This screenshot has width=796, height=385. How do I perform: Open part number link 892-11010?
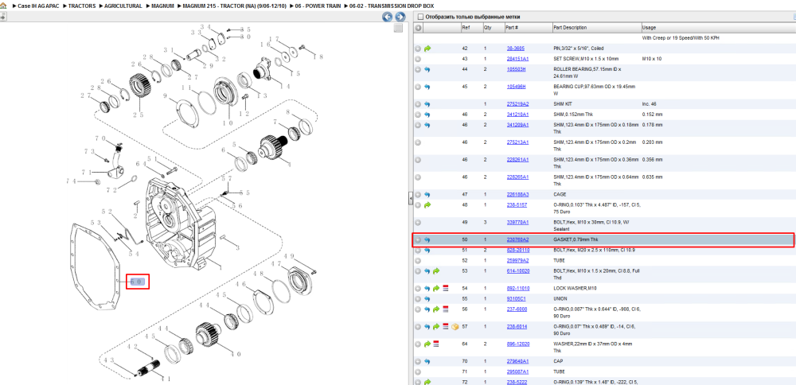click(518, 288)
